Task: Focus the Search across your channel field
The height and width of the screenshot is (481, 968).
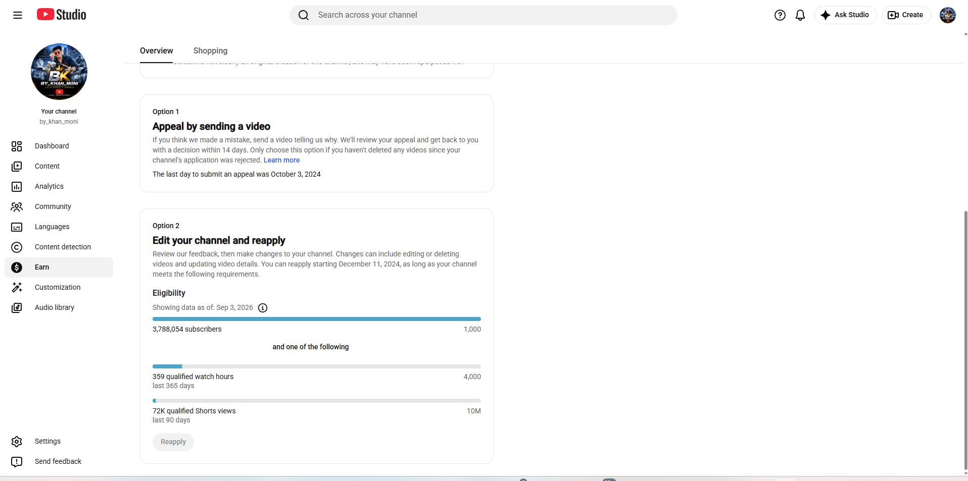Action: (x=483, y=15)
